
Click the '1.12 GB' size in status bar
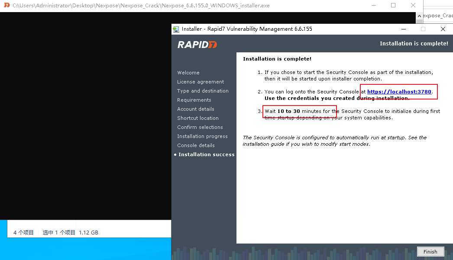tap(88, 233)
